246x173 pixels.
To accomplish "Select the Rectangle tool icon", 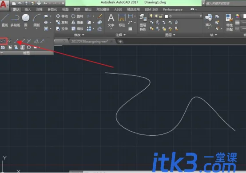I will pyautogui.click(x=46, y=16).
